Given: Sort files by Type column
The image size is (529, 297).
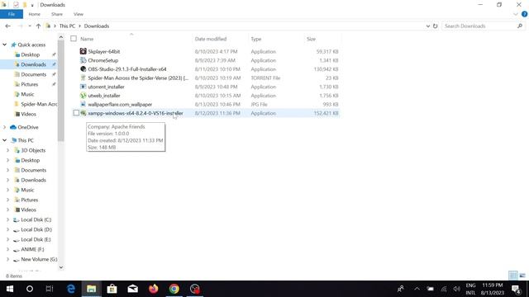Looking at the screenshot, I should (256, 39).
